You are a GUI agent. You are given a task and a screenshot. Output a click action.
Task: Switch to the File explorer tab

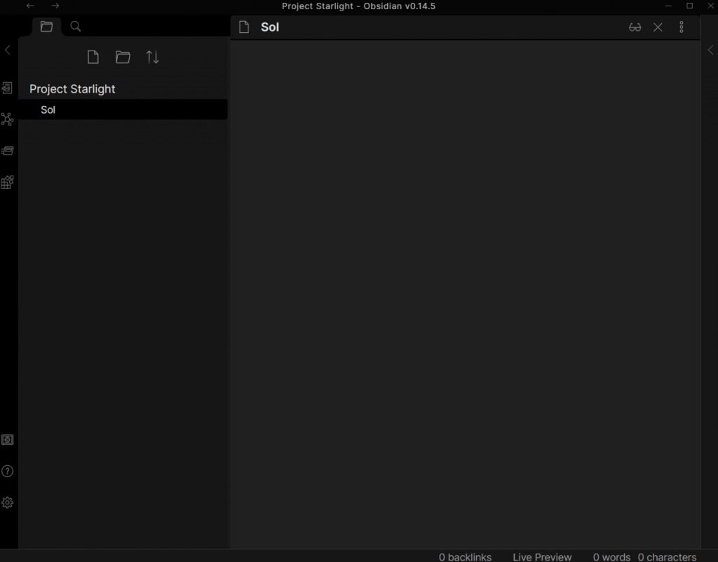tap(46, 27)
